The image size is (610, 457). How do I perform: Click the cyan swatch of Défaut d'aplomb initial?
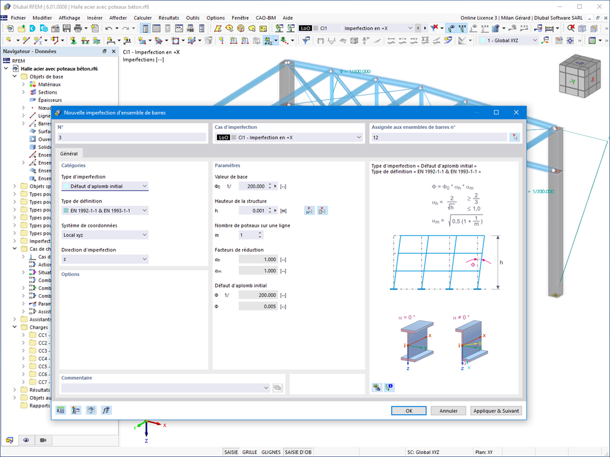(x=66, y=186)
